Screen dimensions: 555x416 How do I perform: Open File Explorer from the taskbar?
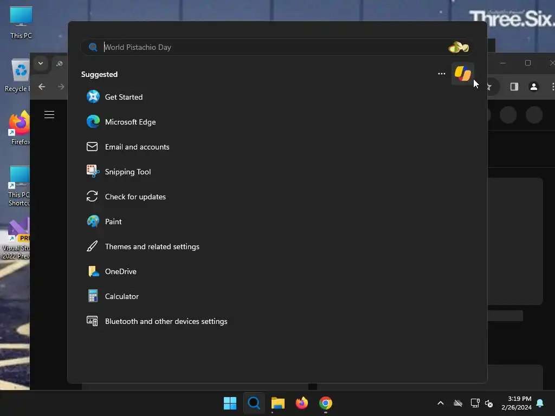pos(278,403)
